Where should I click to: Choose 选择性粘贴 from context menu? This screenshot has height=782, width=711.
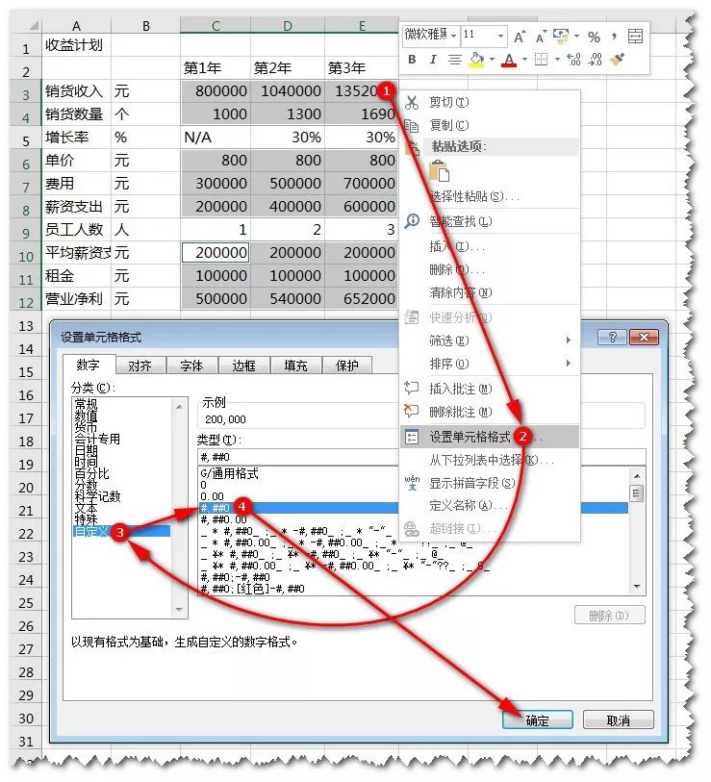click(x=490, y=196)
